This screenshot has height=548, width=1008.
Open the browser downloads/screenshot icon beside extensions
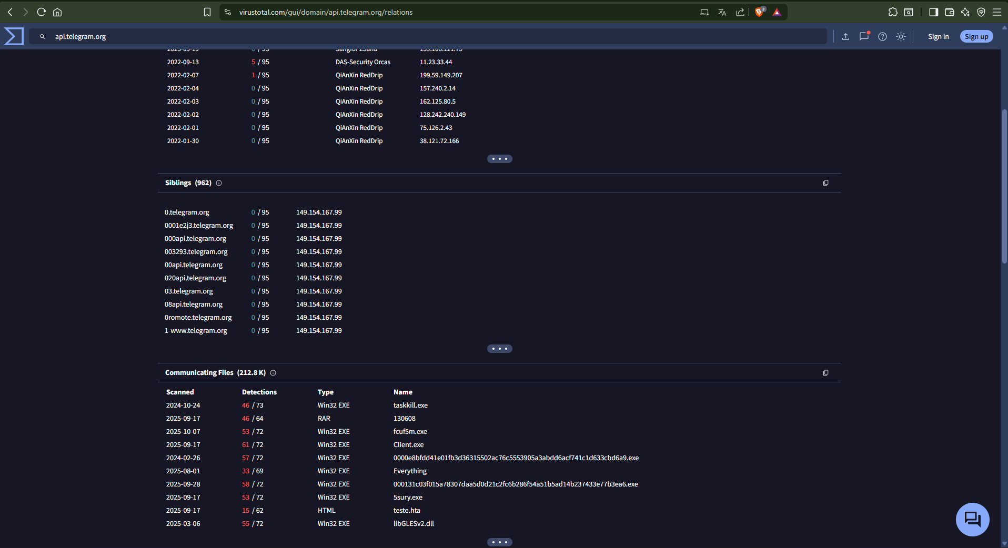pyautogui.click(x=909, y=12)
